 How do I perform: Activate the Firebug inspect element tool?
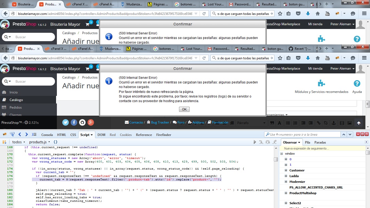click(x=12, y=135)
